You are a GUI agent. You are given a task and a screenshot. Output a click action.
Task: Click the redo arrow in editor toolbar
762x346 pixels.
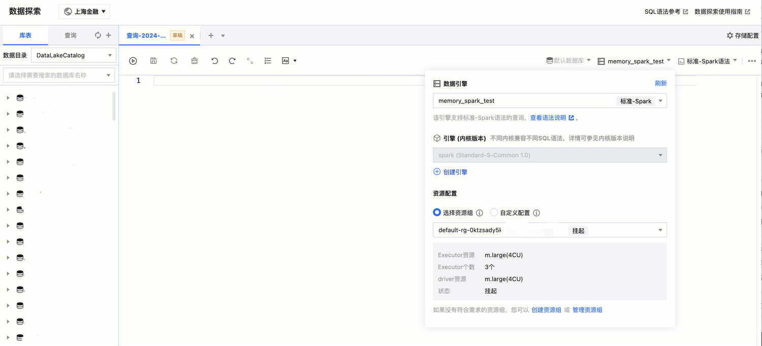click(232, 61)
